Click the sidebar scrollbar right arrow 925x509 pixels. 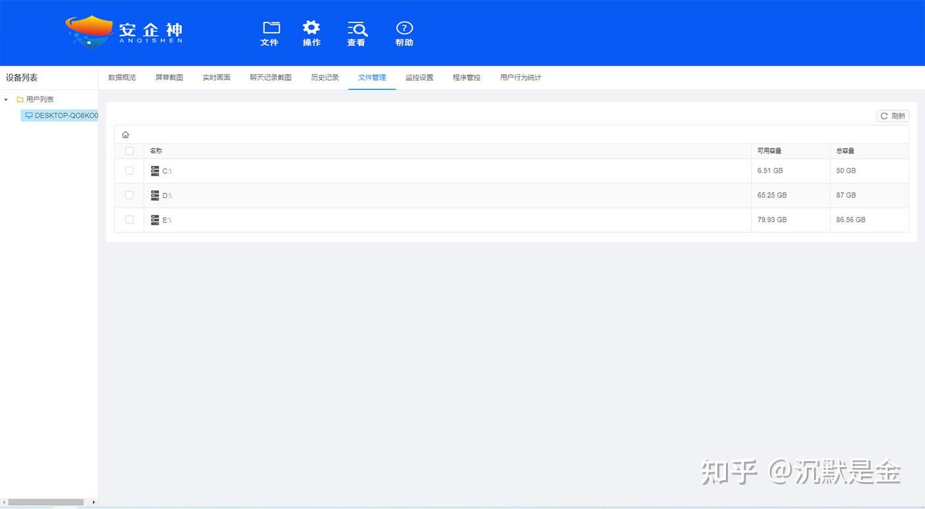[x=93, y=502]
